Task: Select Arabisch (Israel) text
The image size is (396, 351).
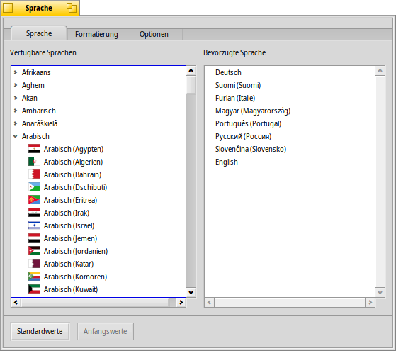Action: coord(69,225)
